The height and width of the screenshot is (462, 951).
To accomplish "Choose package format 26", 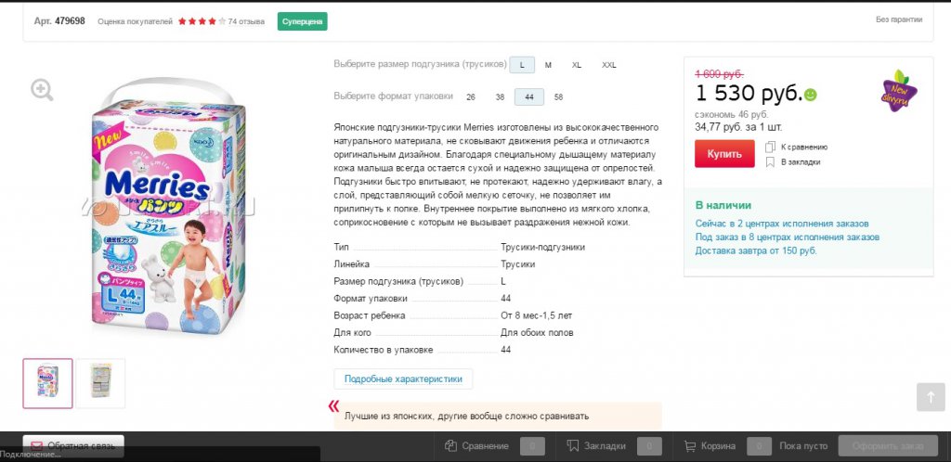I will (x=471, y=96).
